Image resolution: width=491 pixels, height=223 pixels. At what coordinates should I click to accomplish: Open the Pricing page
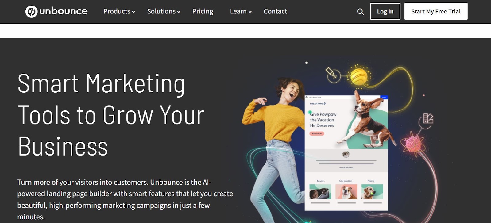tap(203, 11)
